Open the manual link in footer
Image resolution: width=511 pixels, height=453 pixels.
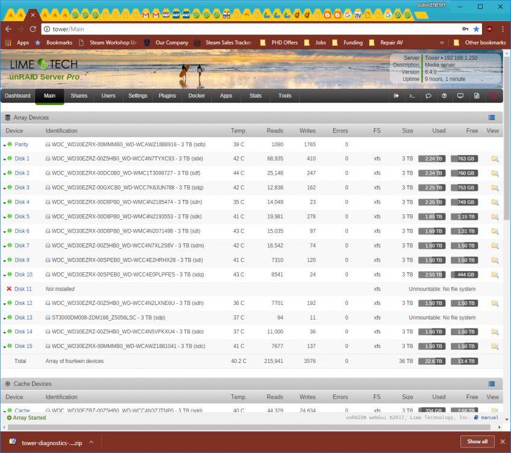tap(489, 417)
